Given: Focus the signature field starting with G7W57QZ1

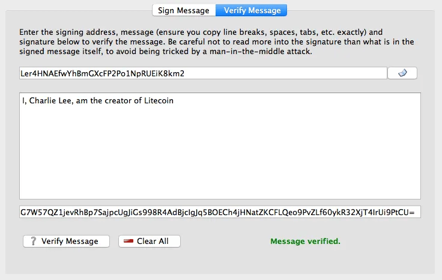Looking at the screenshot, I should click(x=220, y=212).
